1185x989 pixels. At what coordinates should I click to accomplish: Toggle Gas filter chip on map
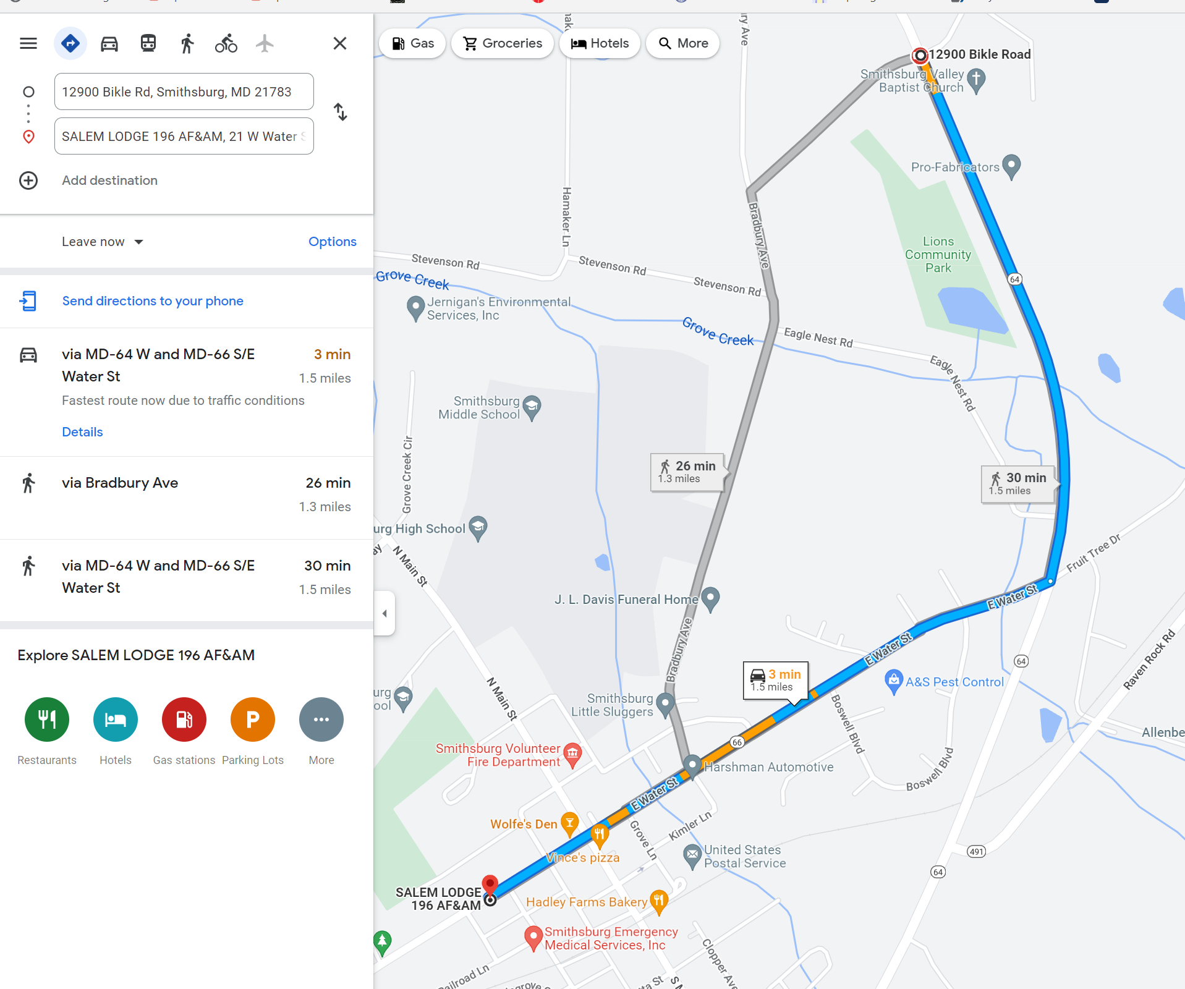click(x=413, y=43)
